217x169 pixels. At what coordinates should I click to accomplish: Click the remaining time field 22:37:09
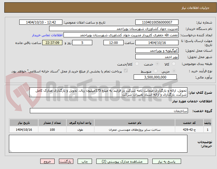click(52, 43)
